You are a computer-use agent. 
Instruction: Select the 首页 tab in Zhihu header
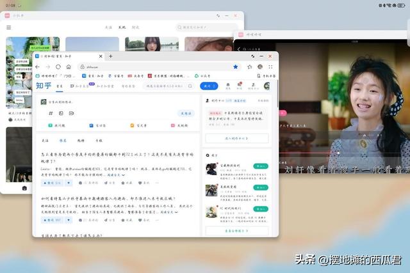click(60, 86)
